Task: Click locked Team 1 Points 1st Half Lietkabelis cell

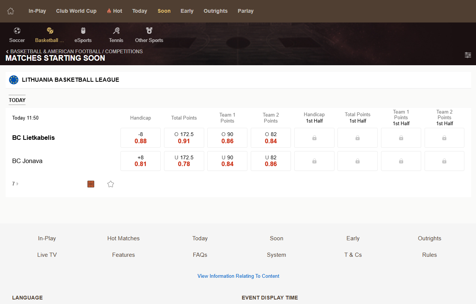Action: pos(401,138)
